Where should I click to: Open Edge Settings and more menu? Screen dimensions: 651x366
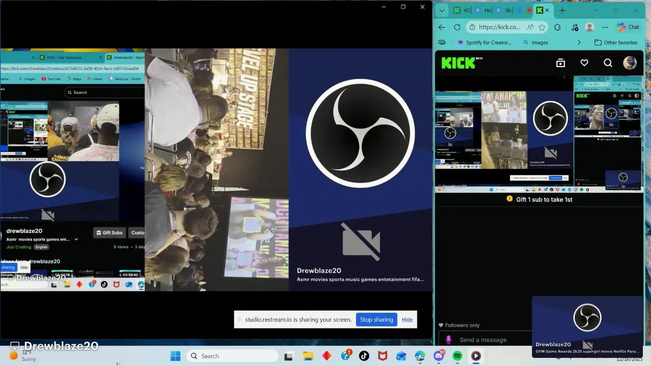(605, 27)
